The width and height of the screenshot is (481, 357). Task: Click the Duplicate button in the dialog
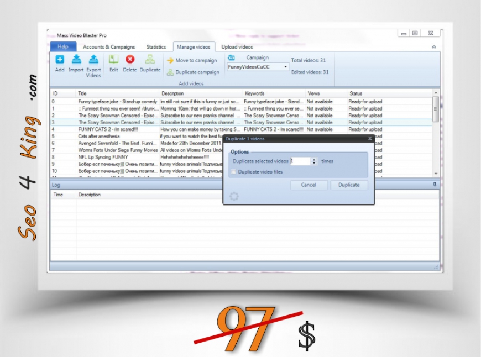click(349, 185)
